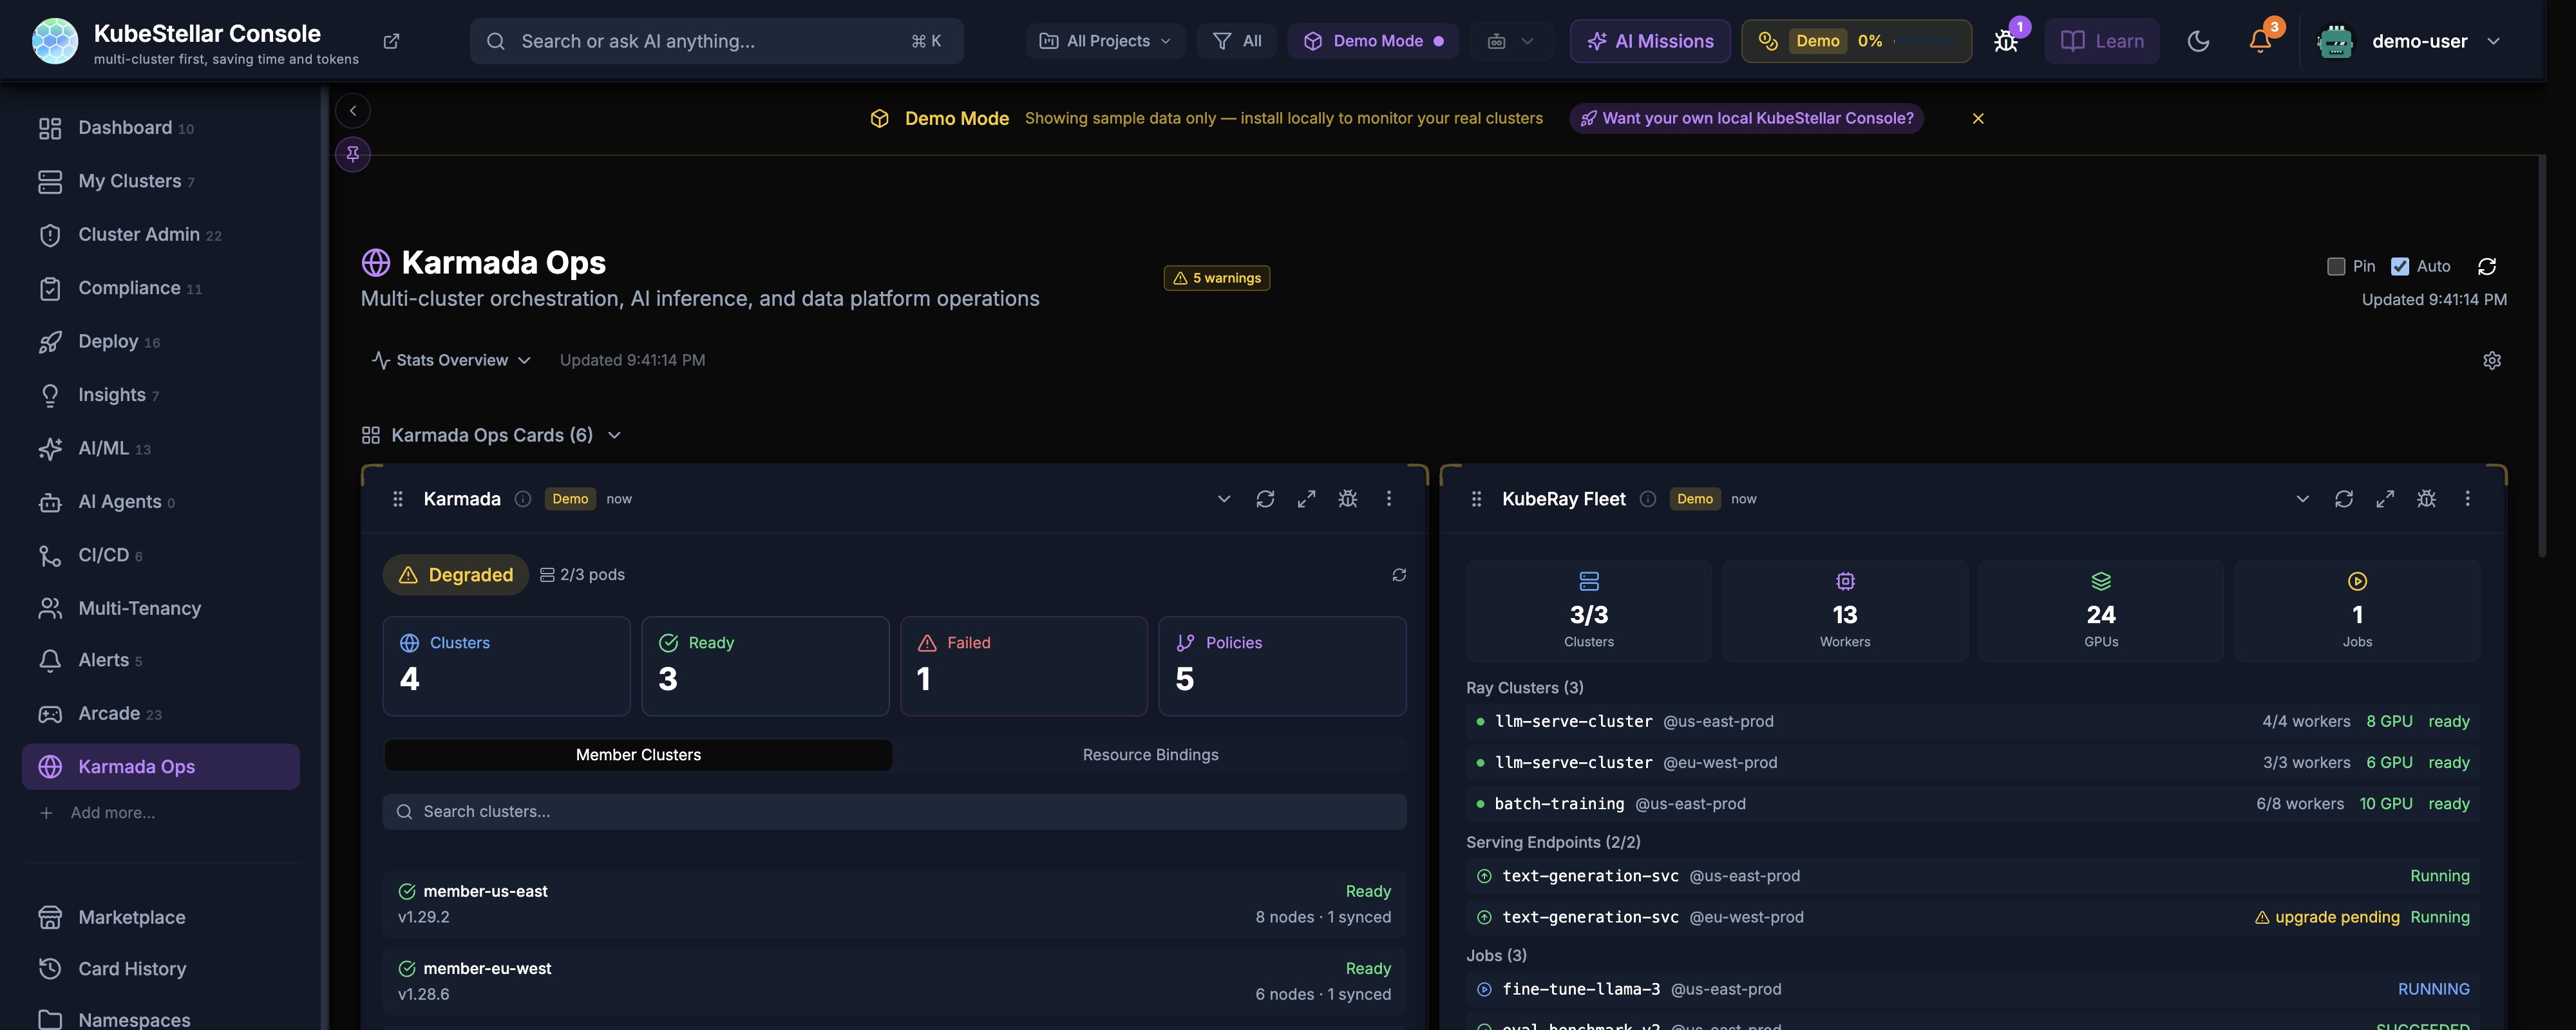Open debug view on the KubeRay Fleet card
The image size is (2576, 1030).
2427,498
